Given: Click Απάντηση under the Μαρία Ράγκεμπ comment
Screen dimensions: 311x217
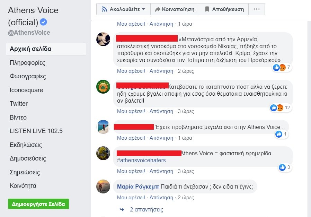Looking at the screenshot, I should (x=161, y=198).
